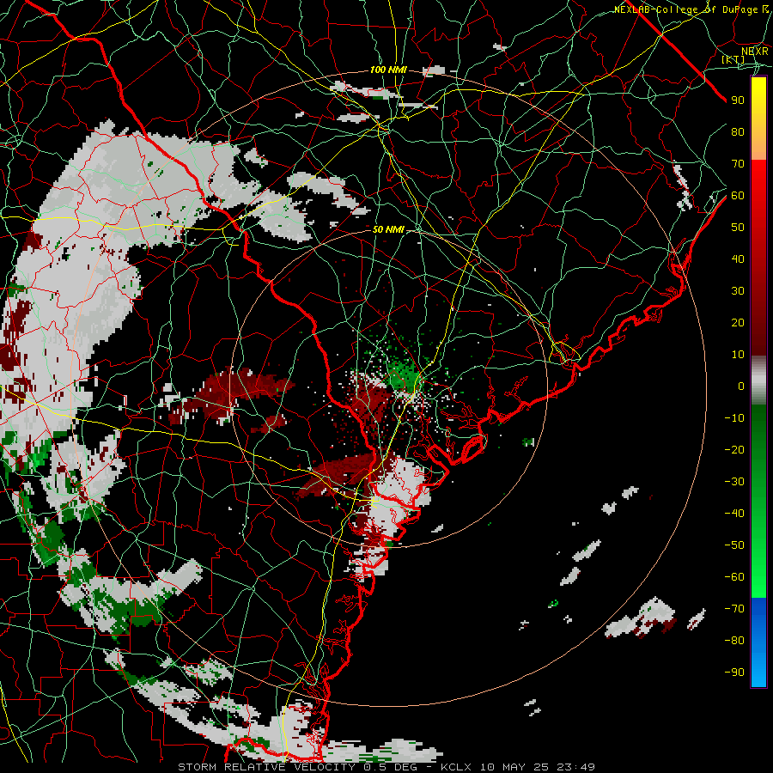Click the -70 knot label on color scale

click(734, 609)
